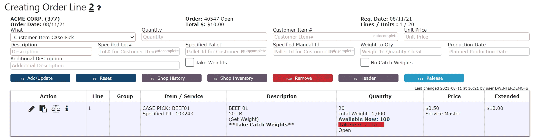The image size is (538, 140).
Task: Open the What dropdown menu
Action: (x=73, y=37)
